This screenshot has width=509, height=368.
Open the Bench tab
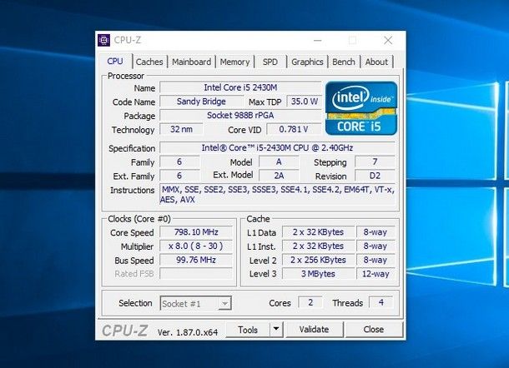tap(344, 62)
